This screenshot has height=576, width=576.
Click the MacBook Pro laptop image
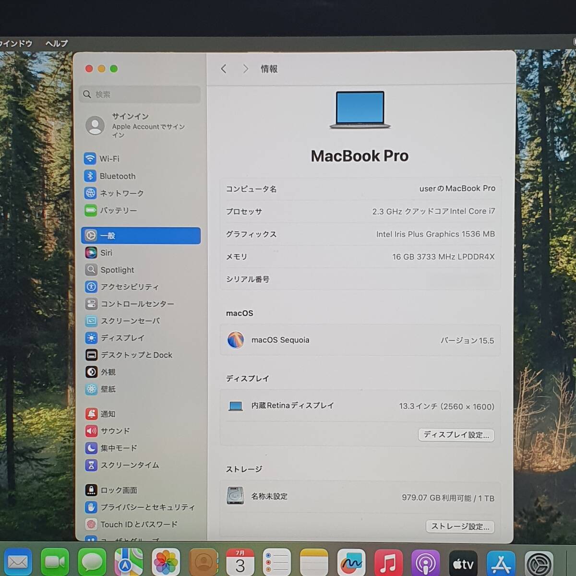(360, 110)
